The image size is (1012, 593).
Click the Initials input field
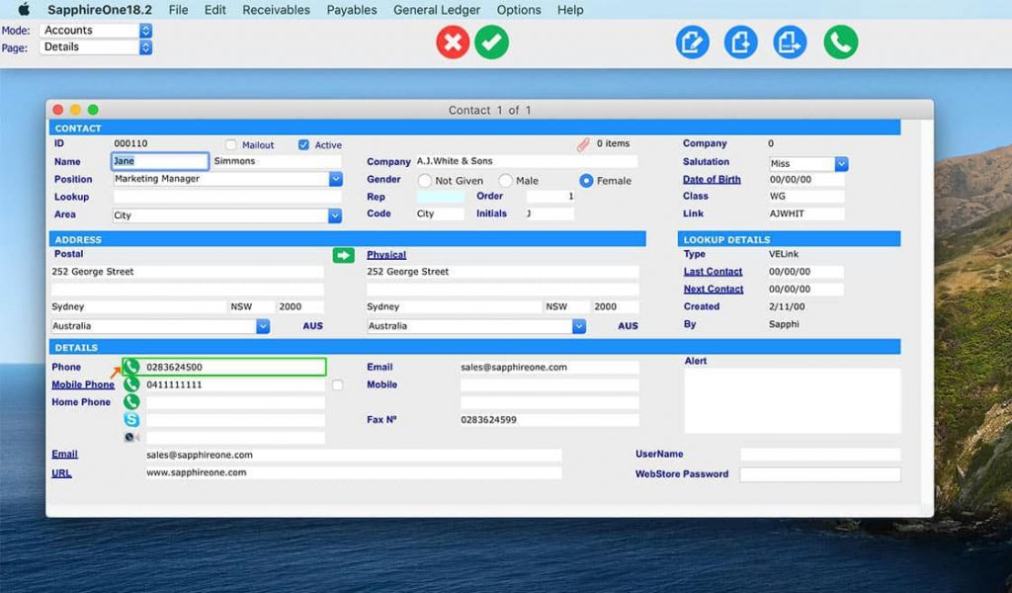(x=549, y=213)
